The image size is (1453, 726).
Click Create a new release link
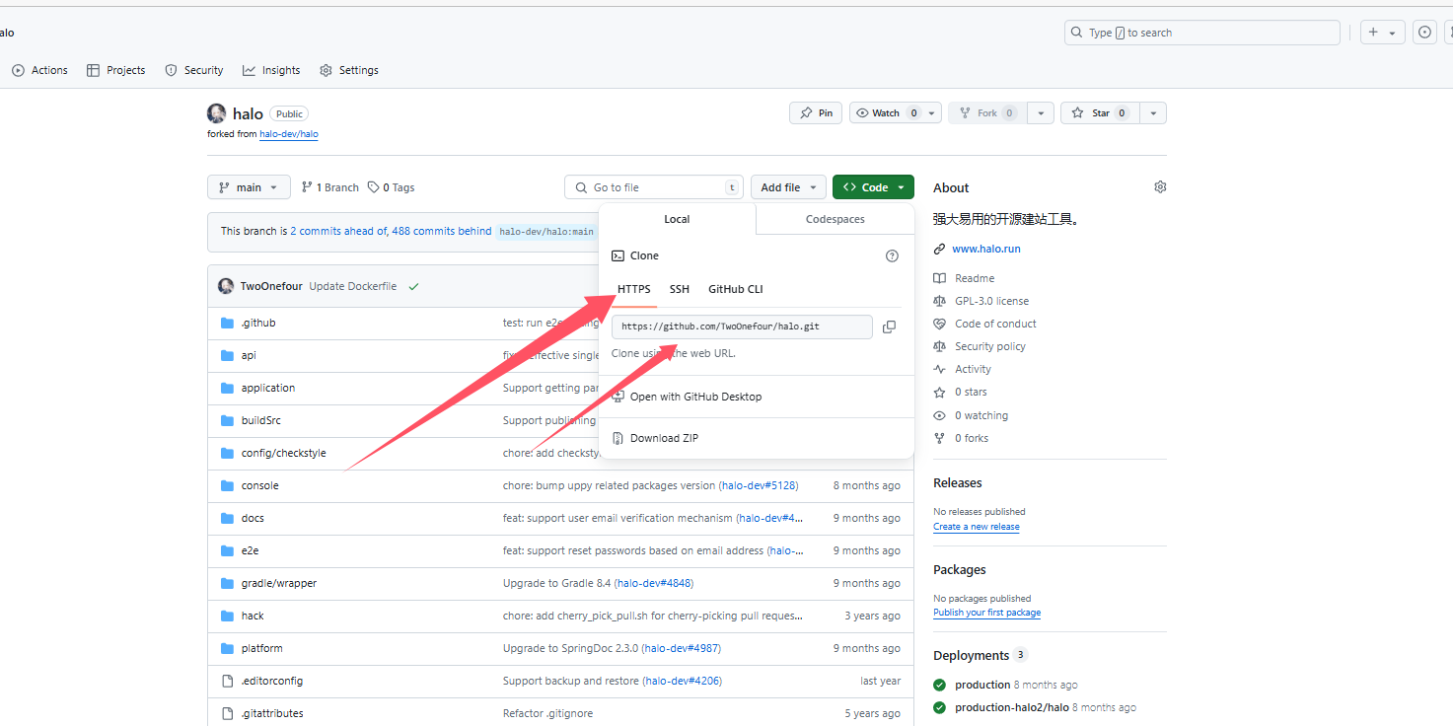(x=977, y=527)
